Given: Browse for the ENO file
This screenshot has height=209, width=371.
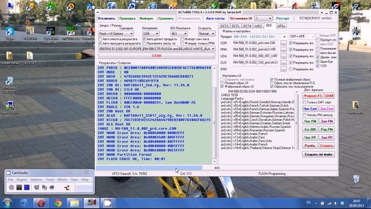Looking at the screenshot, I should coord(283,69).
